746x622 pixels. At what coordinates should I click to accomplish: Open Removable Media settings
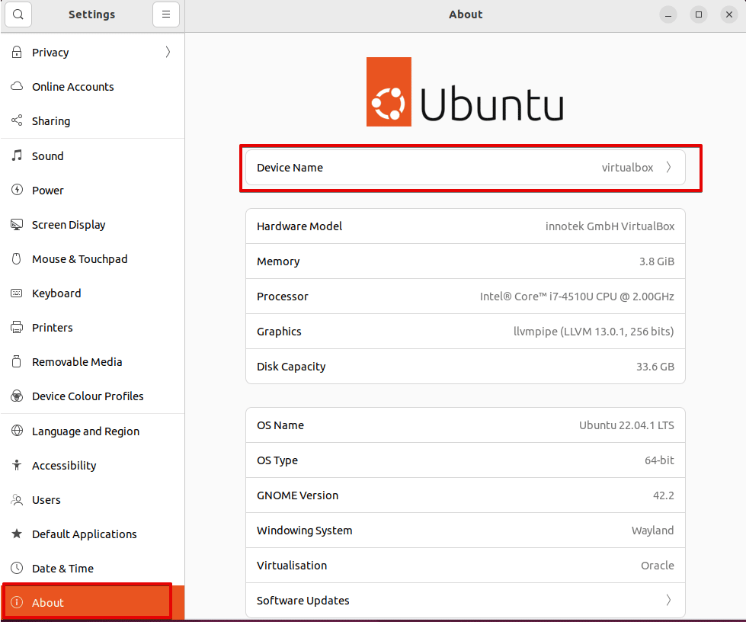tap(92, 361)
